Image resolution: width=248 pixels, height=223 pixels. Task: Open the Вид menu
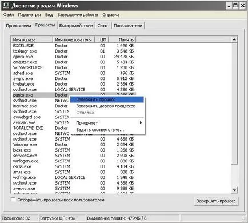point(49,15)
